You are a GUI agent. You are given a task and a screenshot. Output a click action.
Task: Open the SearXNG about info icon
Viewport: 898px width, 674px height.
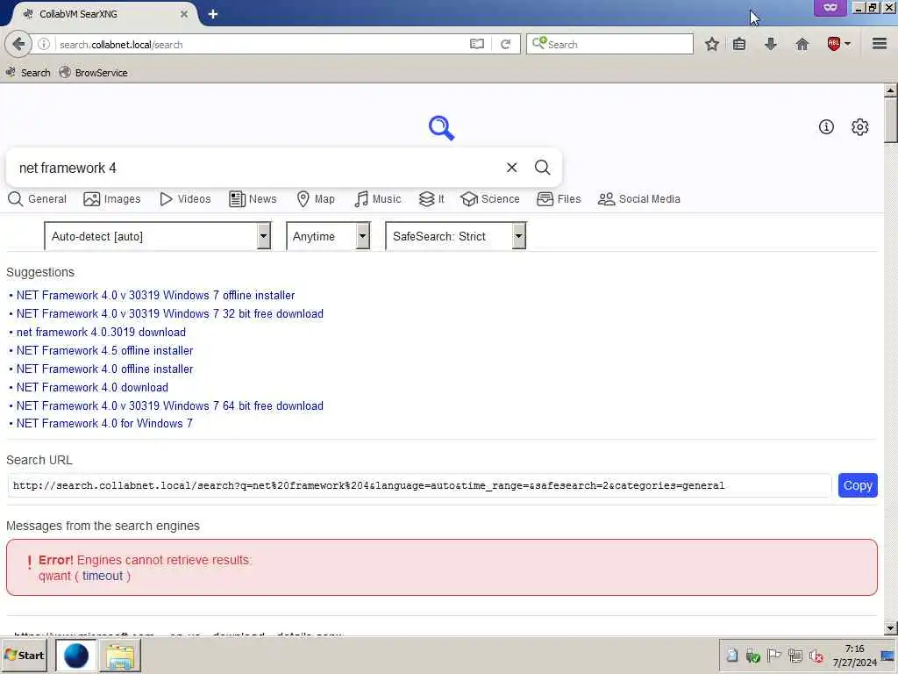point(826,126)
